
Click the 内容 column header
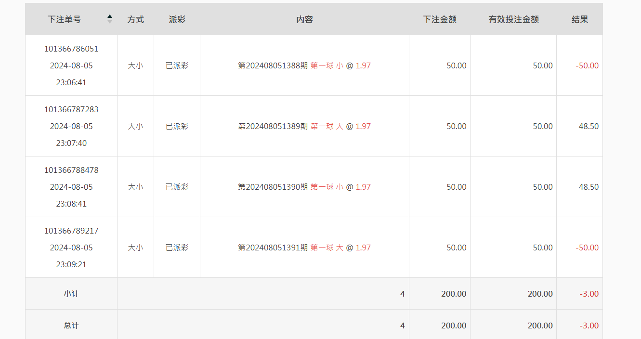click(304, 19)
